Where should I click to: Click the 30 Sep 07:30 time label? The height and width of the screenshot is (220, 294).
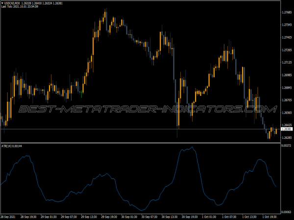[149, 217]
